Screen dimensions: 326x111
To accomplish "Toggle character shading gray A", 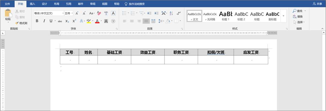I will click(x=106, y=21).
